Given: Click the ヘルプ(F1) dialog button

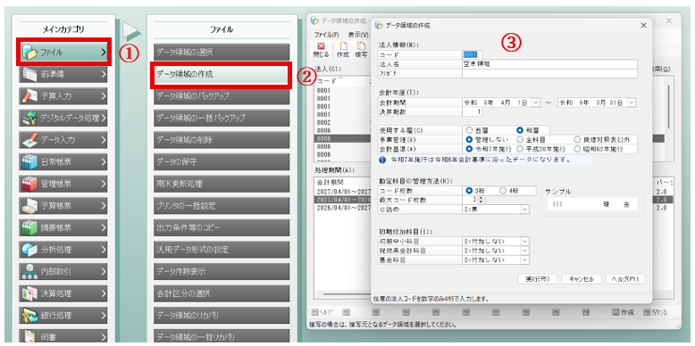Looking at the screenshot, I should point(625,279).
